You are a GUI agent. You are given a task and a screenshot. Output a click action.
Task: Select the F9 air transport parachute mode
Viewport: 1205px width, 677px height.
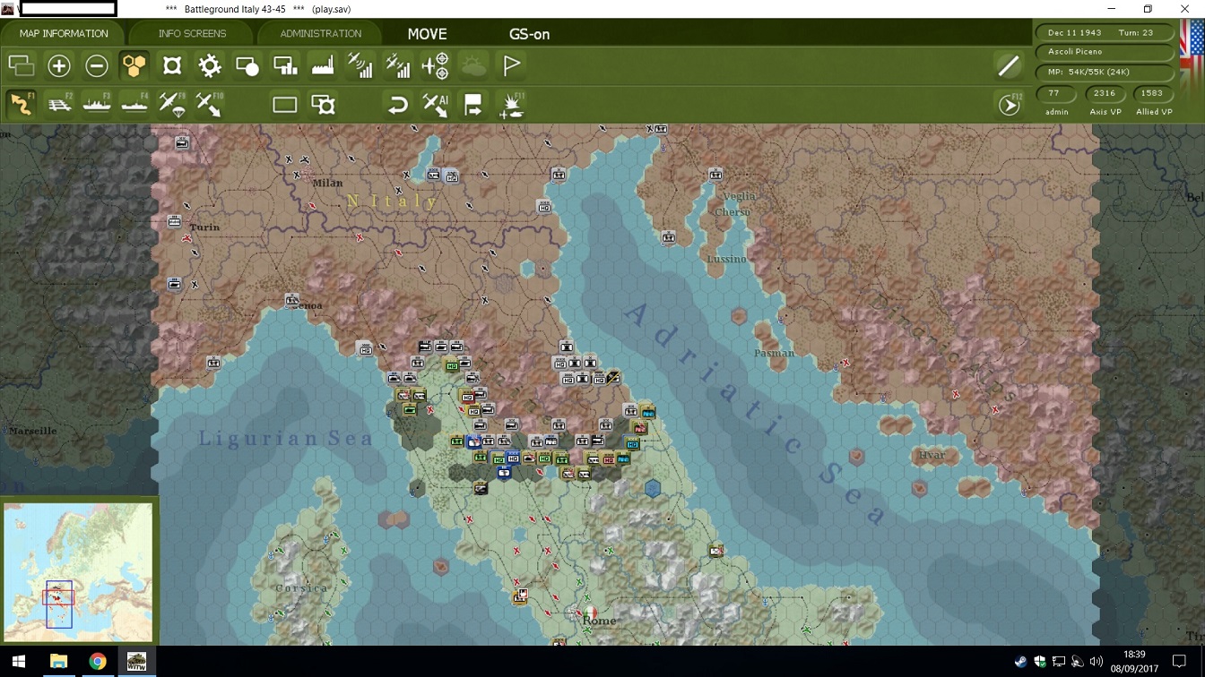172,104
